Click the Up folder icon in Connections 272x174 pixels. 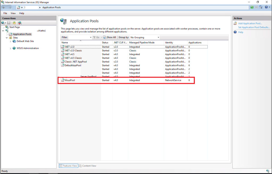point(14,23)
